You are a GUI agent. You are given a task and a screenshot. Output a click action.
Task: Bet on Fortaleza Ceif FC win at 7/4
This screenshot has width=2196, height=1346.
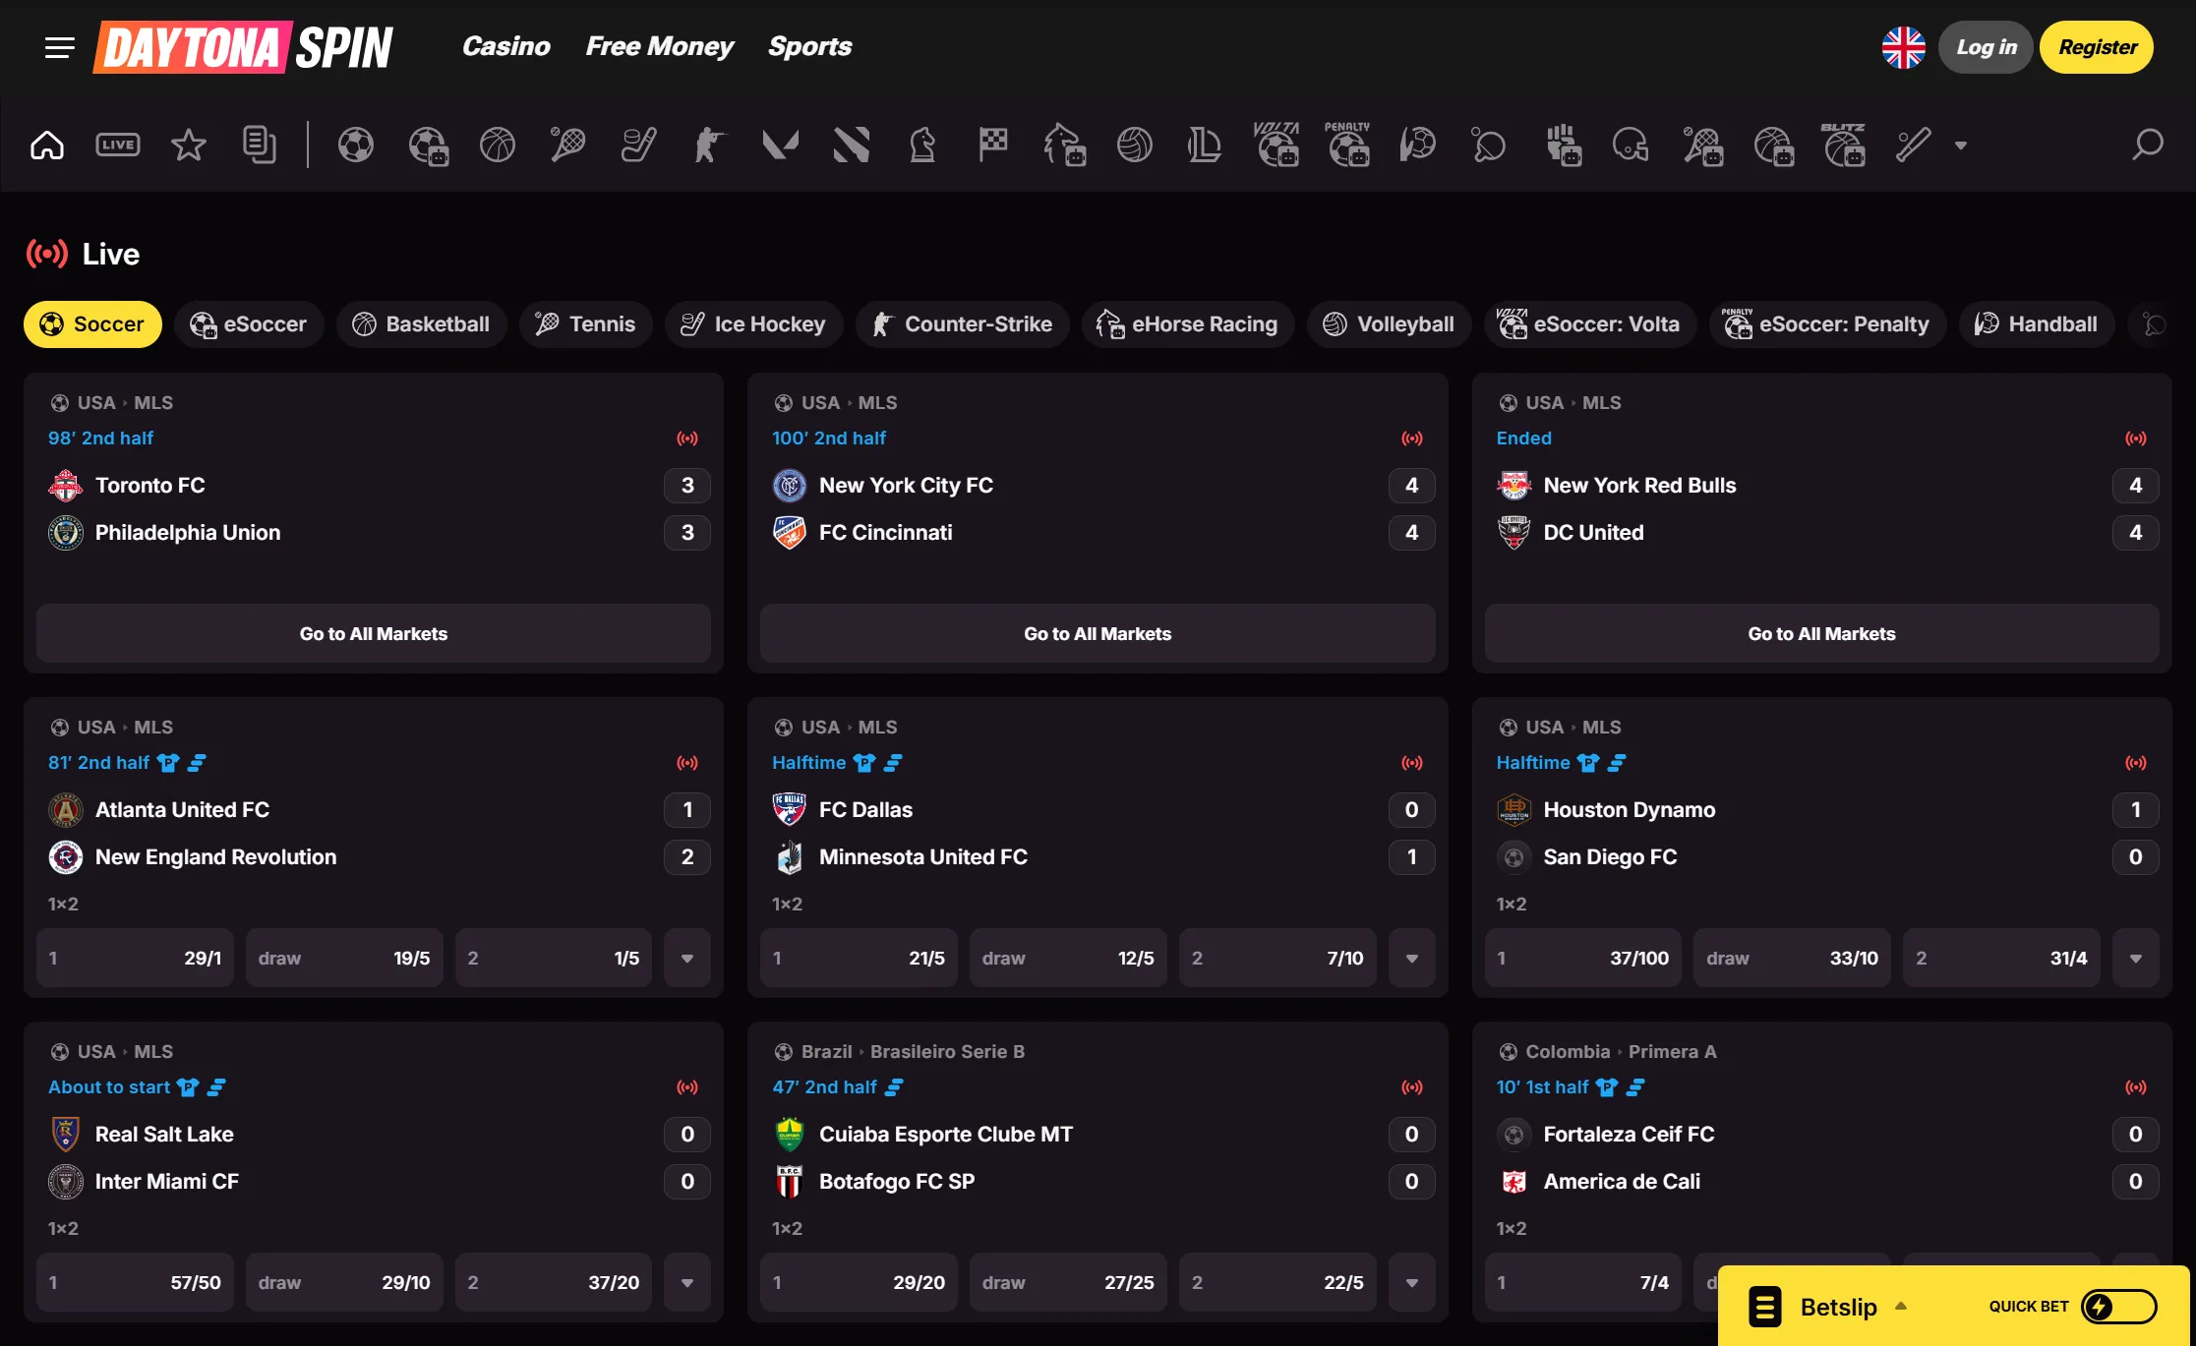tap(1583, 1283)
